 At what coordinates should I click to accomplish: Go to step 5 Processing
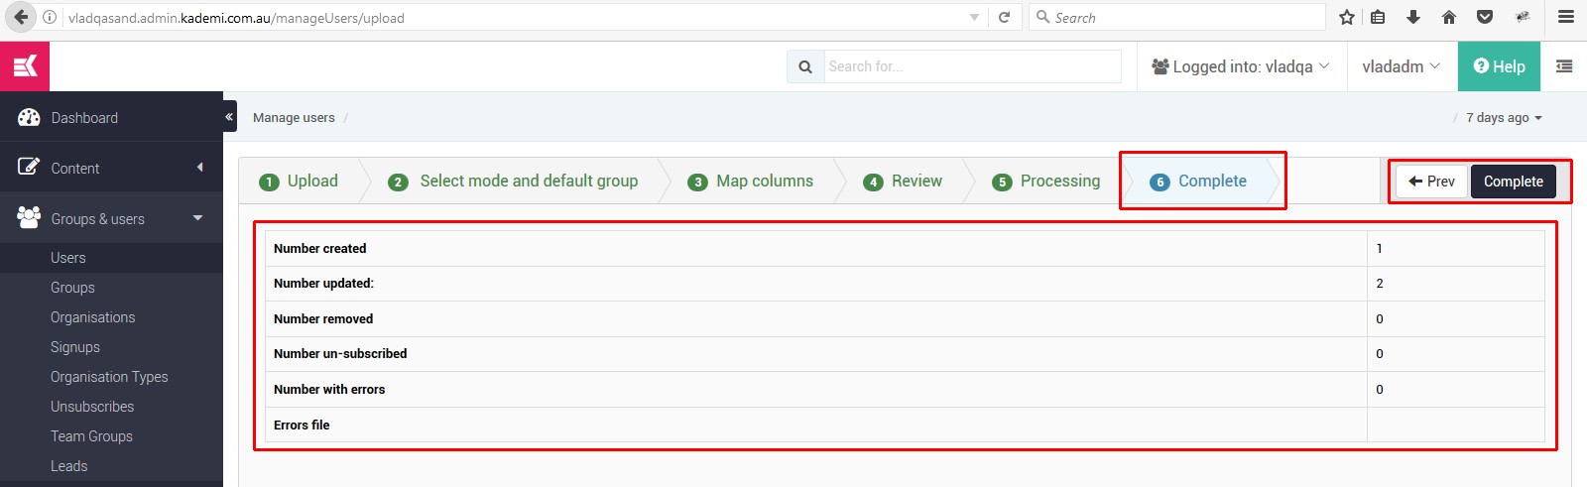pyautogui.click(x=1046, y=181)
